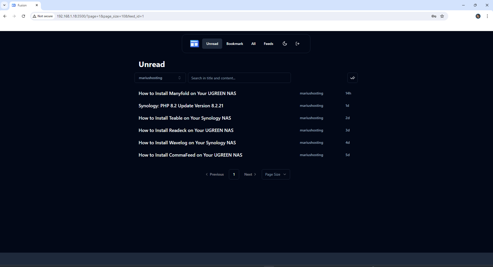
Task: Open Synology PHP 8.2 Update article
Action: point(181,106)
